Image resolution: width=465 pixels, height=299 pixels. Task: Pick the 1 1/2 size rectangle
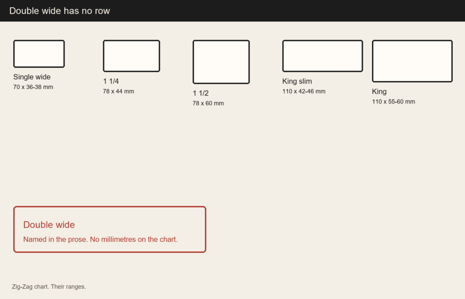click(221, 62)
